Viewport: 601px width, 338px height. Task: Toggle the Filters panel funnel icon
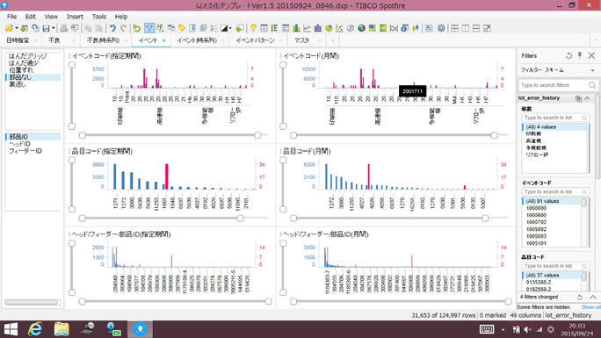pyautogui.click(x=149, y=28)
